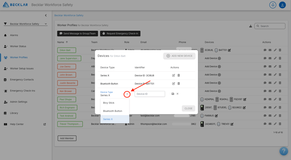Add Device for John Brown row

point(213,75)
